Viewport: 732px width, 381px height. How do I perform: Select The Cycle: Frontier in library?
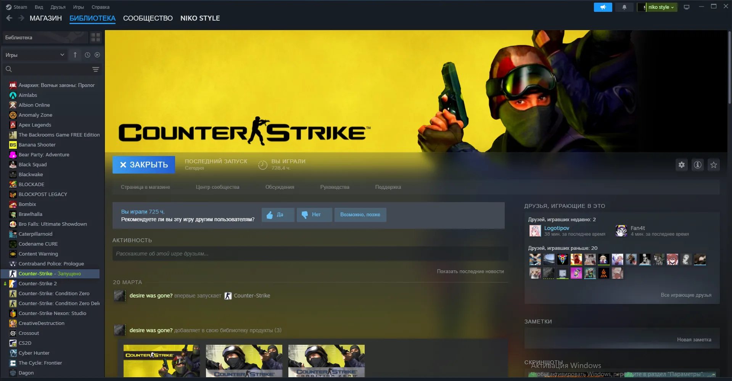pos(40,363)
